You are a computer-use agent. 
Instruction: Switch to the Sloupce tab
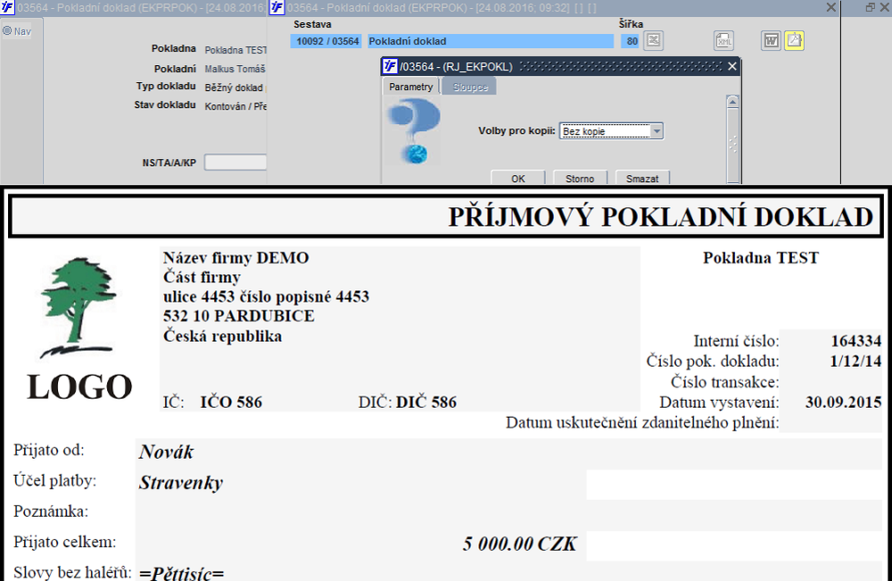click(470, 87)
